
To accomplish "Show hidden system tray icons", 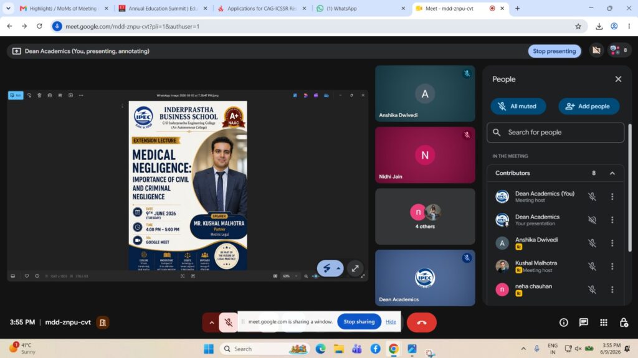I will point(523,349).
